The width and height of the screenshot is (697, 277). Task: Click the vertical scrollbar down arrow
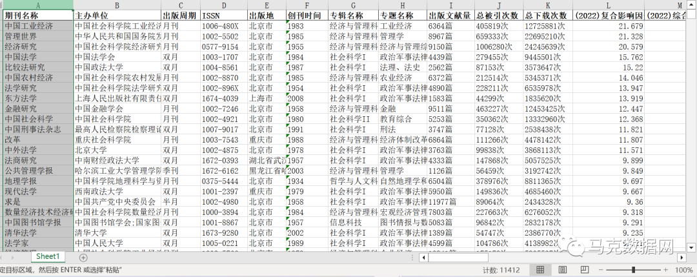point(691,247)
